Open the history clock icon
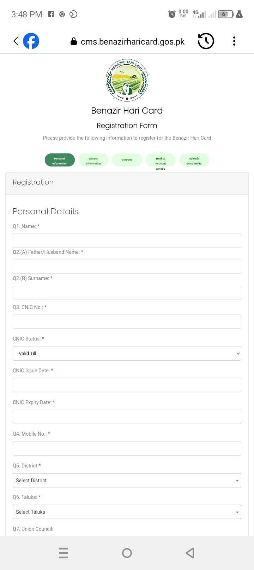Viewport: 254px width, 570px height. point(206,41)
